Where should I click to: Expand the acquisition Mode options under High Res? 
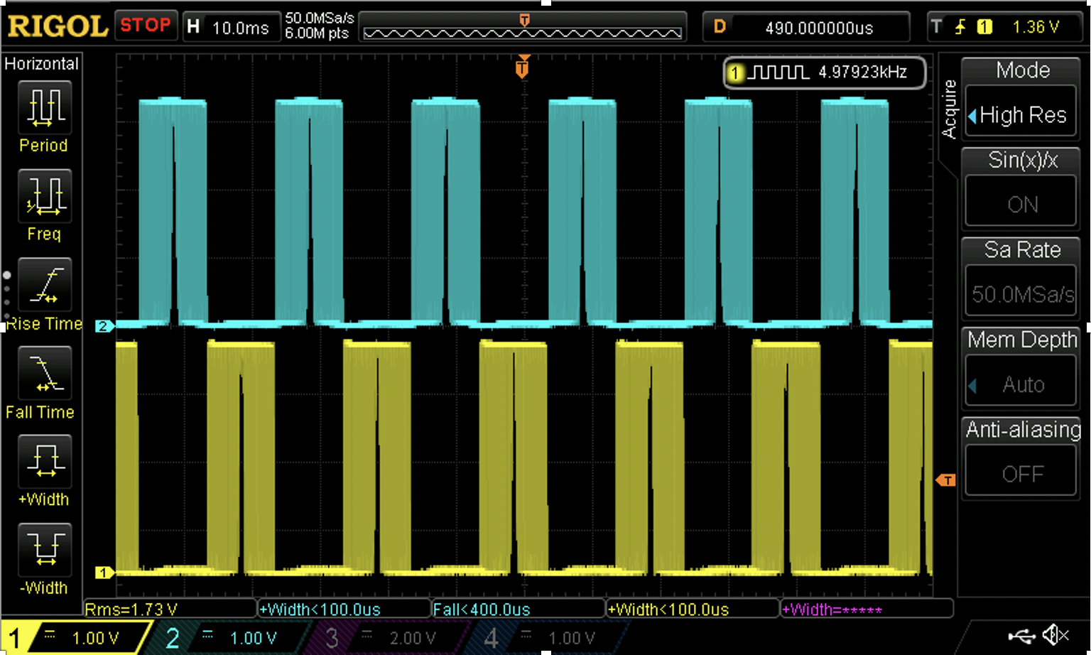point(1021,114)
